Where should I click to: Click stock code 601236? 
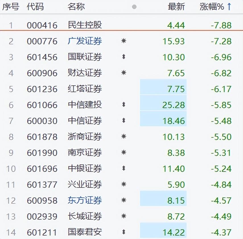[42, 89]
